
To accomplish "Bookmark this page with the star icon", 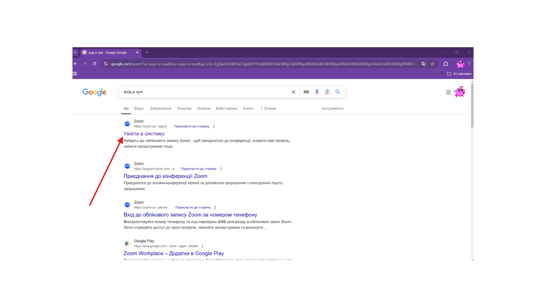I will click(432, 64).
